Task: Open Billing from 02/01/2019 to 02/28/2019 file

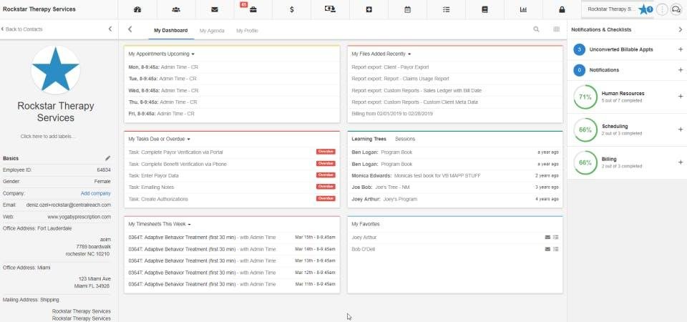Action: coord(392,114)
